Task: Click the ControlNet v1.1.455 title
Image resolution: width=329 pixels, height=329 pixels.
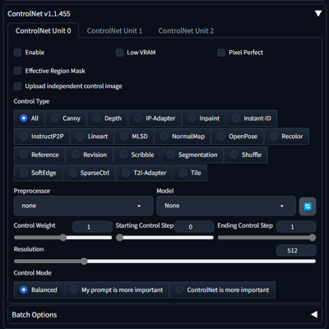Action: [x=39, y=14]
